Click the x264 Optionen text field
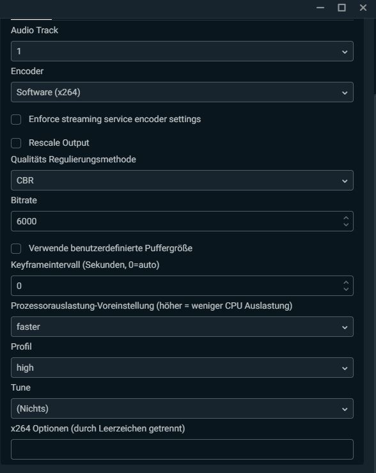The image size is (376, 473). (x=182, y=449)
